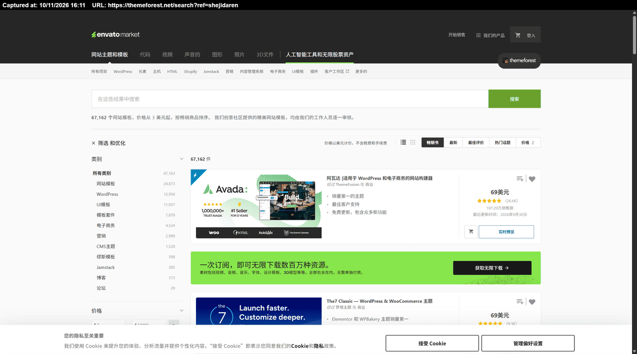This screenshot has width=637, height=354.
Task: Accept cookies with 接受 Cookie button
Action: pyautogui.click(x=432, y=343)
